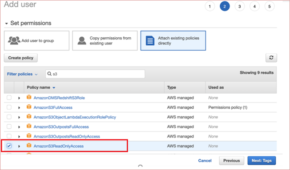
Task: Click the document icon in Attach existing policies
Action: (x=150, y=40)
